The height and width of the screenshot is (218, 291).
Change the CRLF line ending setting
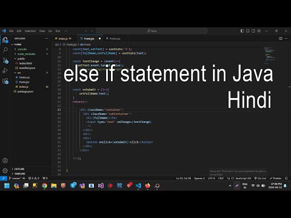click(221, 178)
